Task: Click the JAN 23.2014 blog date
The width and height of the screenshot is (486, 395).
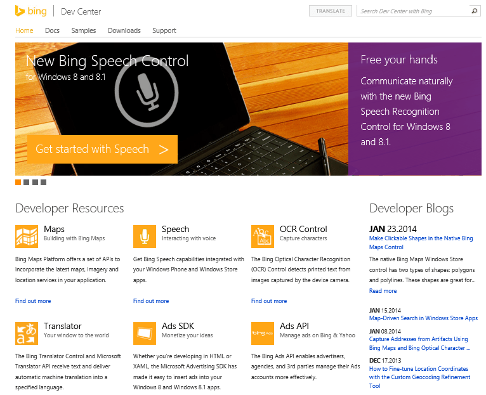Action: [393, 229]
